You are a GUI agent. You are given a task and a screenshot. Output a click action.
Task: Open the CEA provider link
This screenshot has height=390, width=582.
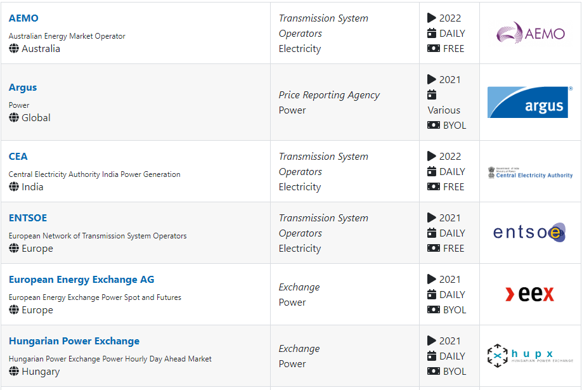point(18,157)
